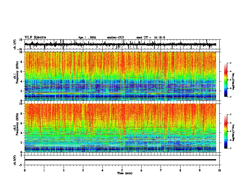Click the "8" kHz tick on ch.2 axis
The image size is (247, 191).
tap(22, 114)
